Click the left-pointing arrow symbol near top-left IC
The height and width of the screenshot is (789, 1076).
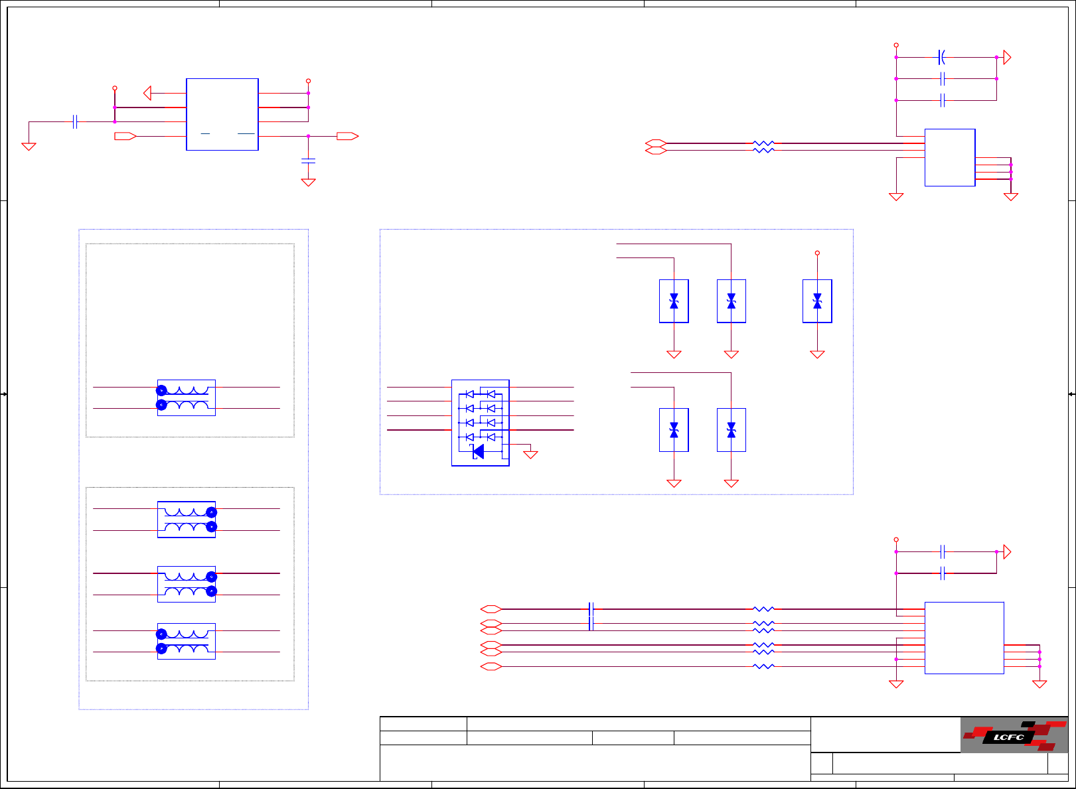[x=147, y=93]
